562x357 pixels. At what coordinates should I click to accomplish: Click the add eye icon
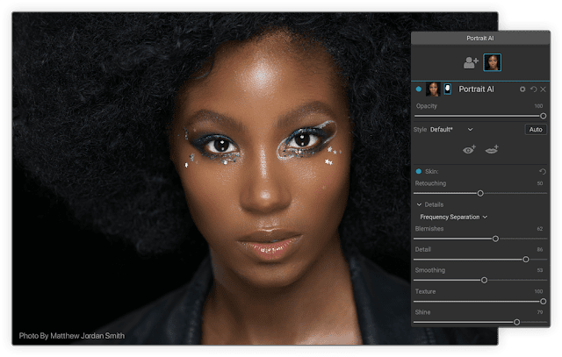tap(469, 150)
